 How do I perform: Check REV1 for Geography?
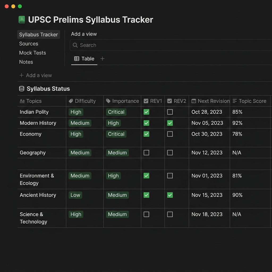click(146, 153)
